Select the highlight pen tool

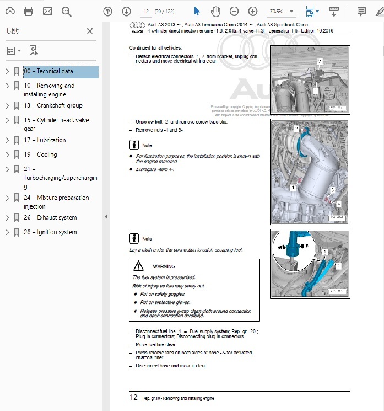click(380, 12)
